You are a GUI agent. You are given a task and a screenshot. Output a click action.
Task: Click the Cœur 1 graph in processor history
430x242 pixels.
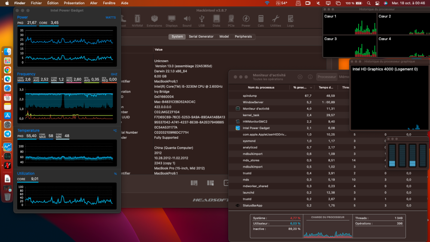pyautogui.click(x=350, y=24)
